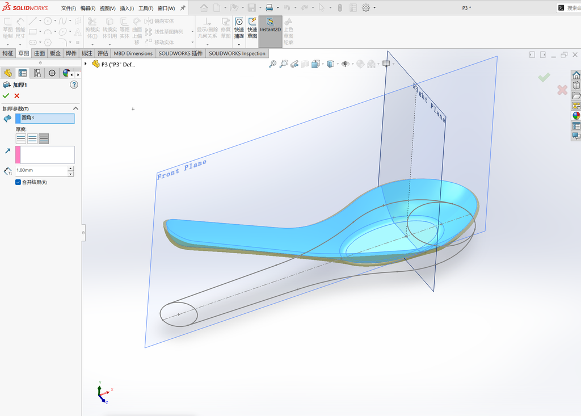
Task: Click the Apply Scene icon
Action: [x=371, y=64]
